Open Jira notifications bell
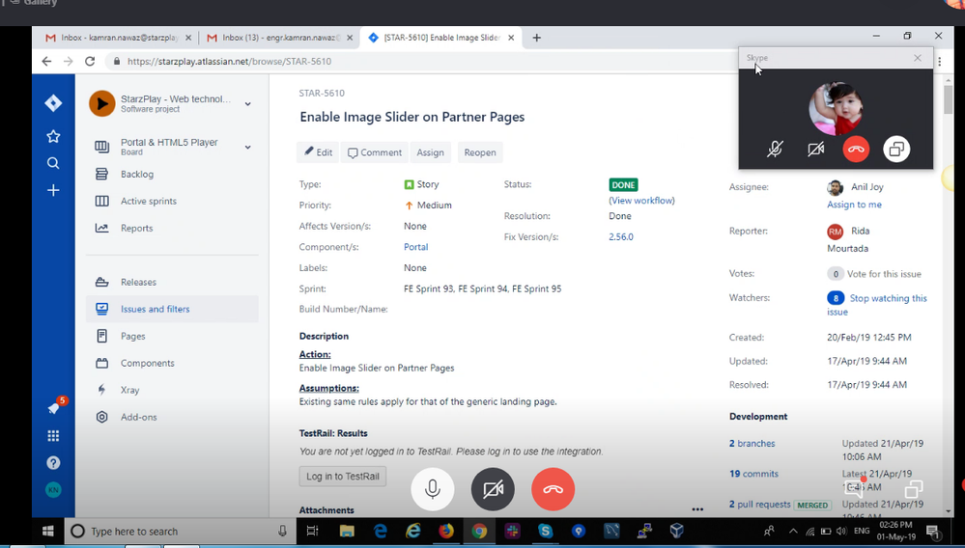This screenshot has width=965, height=548. coord(54,408)
